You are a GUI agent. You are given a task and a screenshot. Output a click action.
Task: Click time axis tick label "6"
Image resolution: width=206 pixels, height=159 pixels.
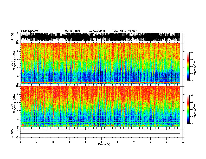pyautogui.click(x=118, y=142)
